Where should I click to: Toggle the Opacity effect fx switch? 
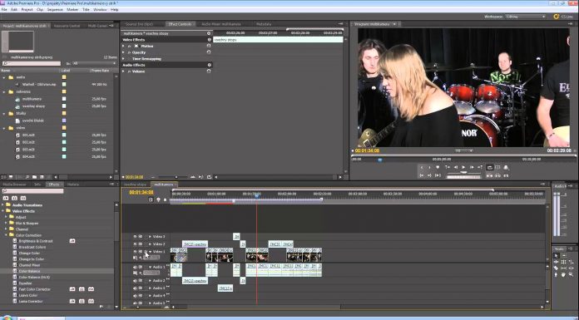point(129,52)
